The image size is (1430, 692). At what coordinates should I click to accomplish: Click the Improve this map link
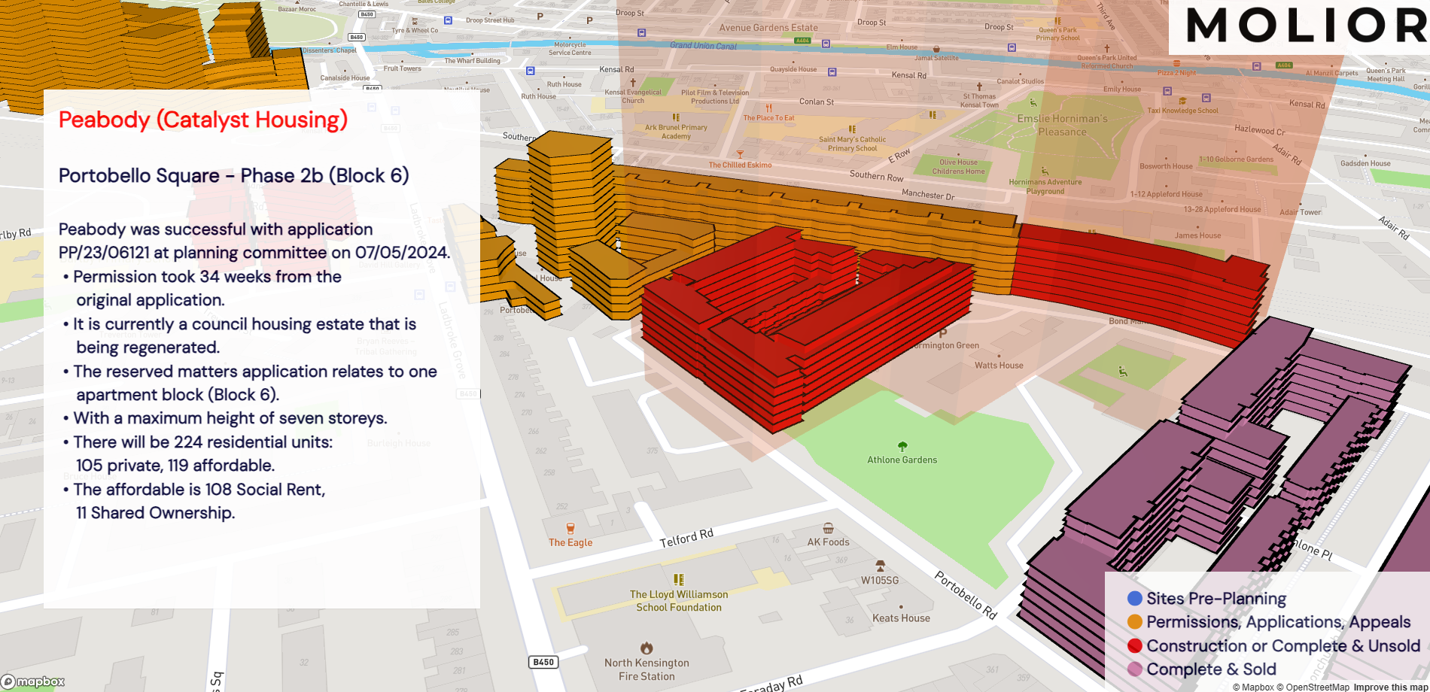1390,687
